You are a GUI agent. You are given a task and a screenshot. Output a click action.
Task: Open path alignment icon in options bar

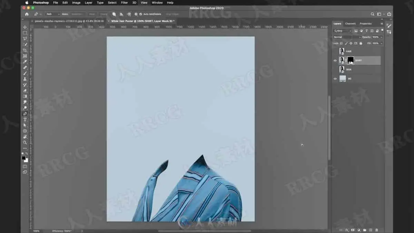[121, 14]
